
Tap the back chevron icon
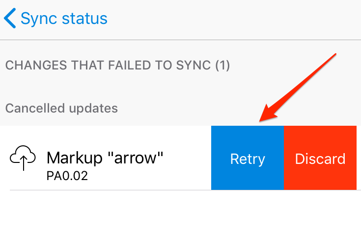click(10, 19)
